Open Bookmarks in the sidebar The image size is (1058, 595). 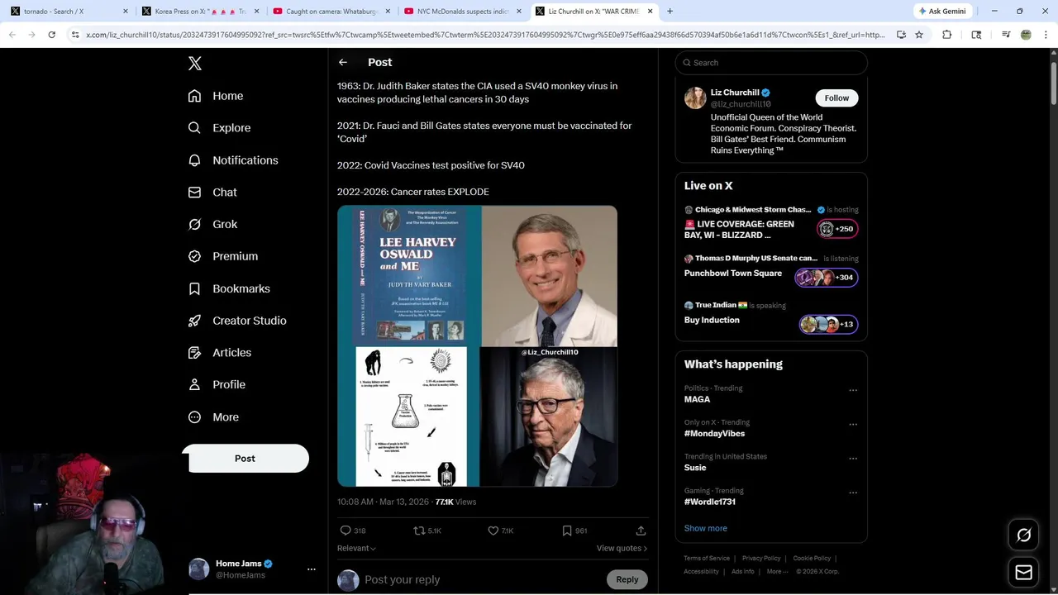coord(229,288)
